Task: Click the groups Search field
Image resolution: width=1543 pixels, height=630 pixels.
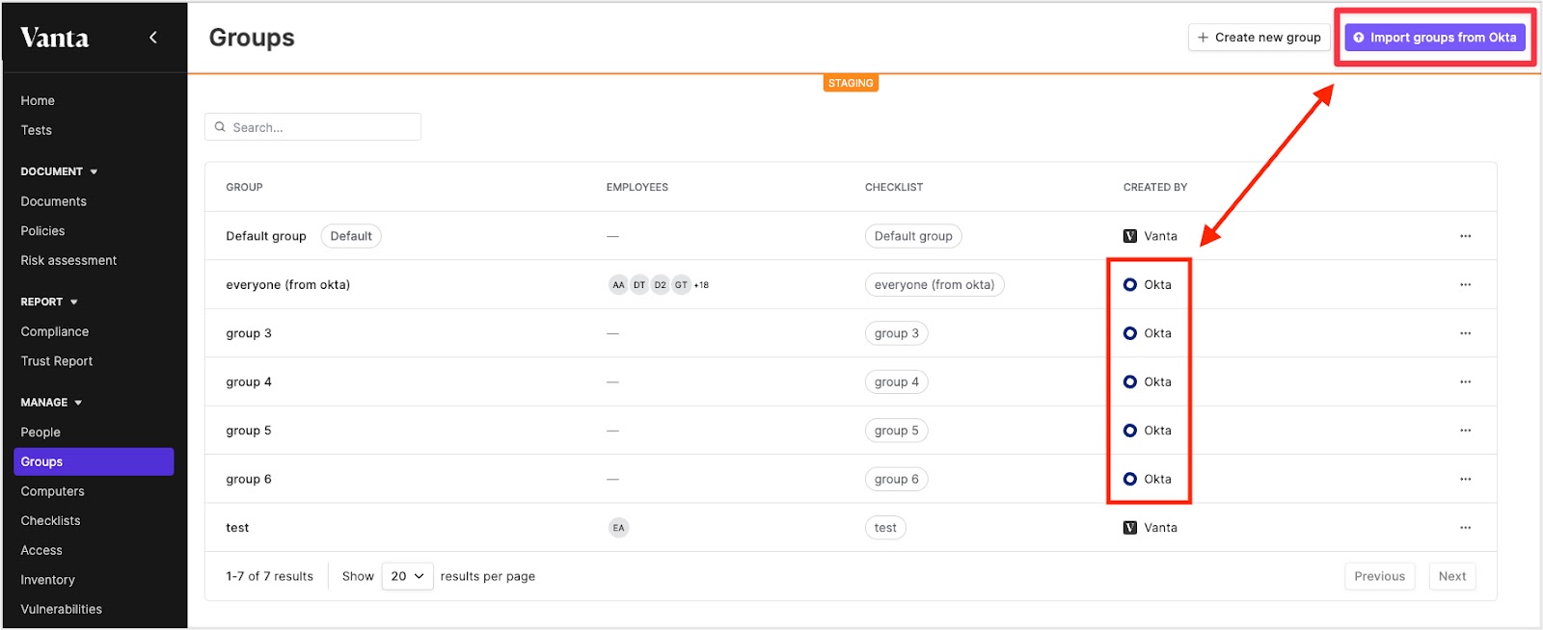Action: click(312, 127)
